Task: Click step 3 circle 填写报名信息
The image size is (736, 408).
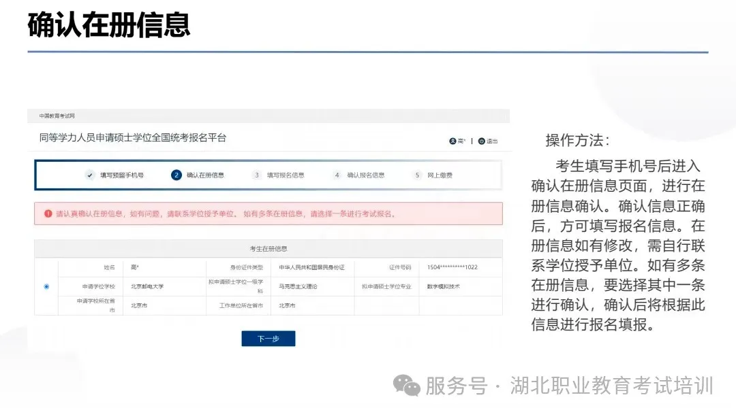Action: [x=256, y=175]
